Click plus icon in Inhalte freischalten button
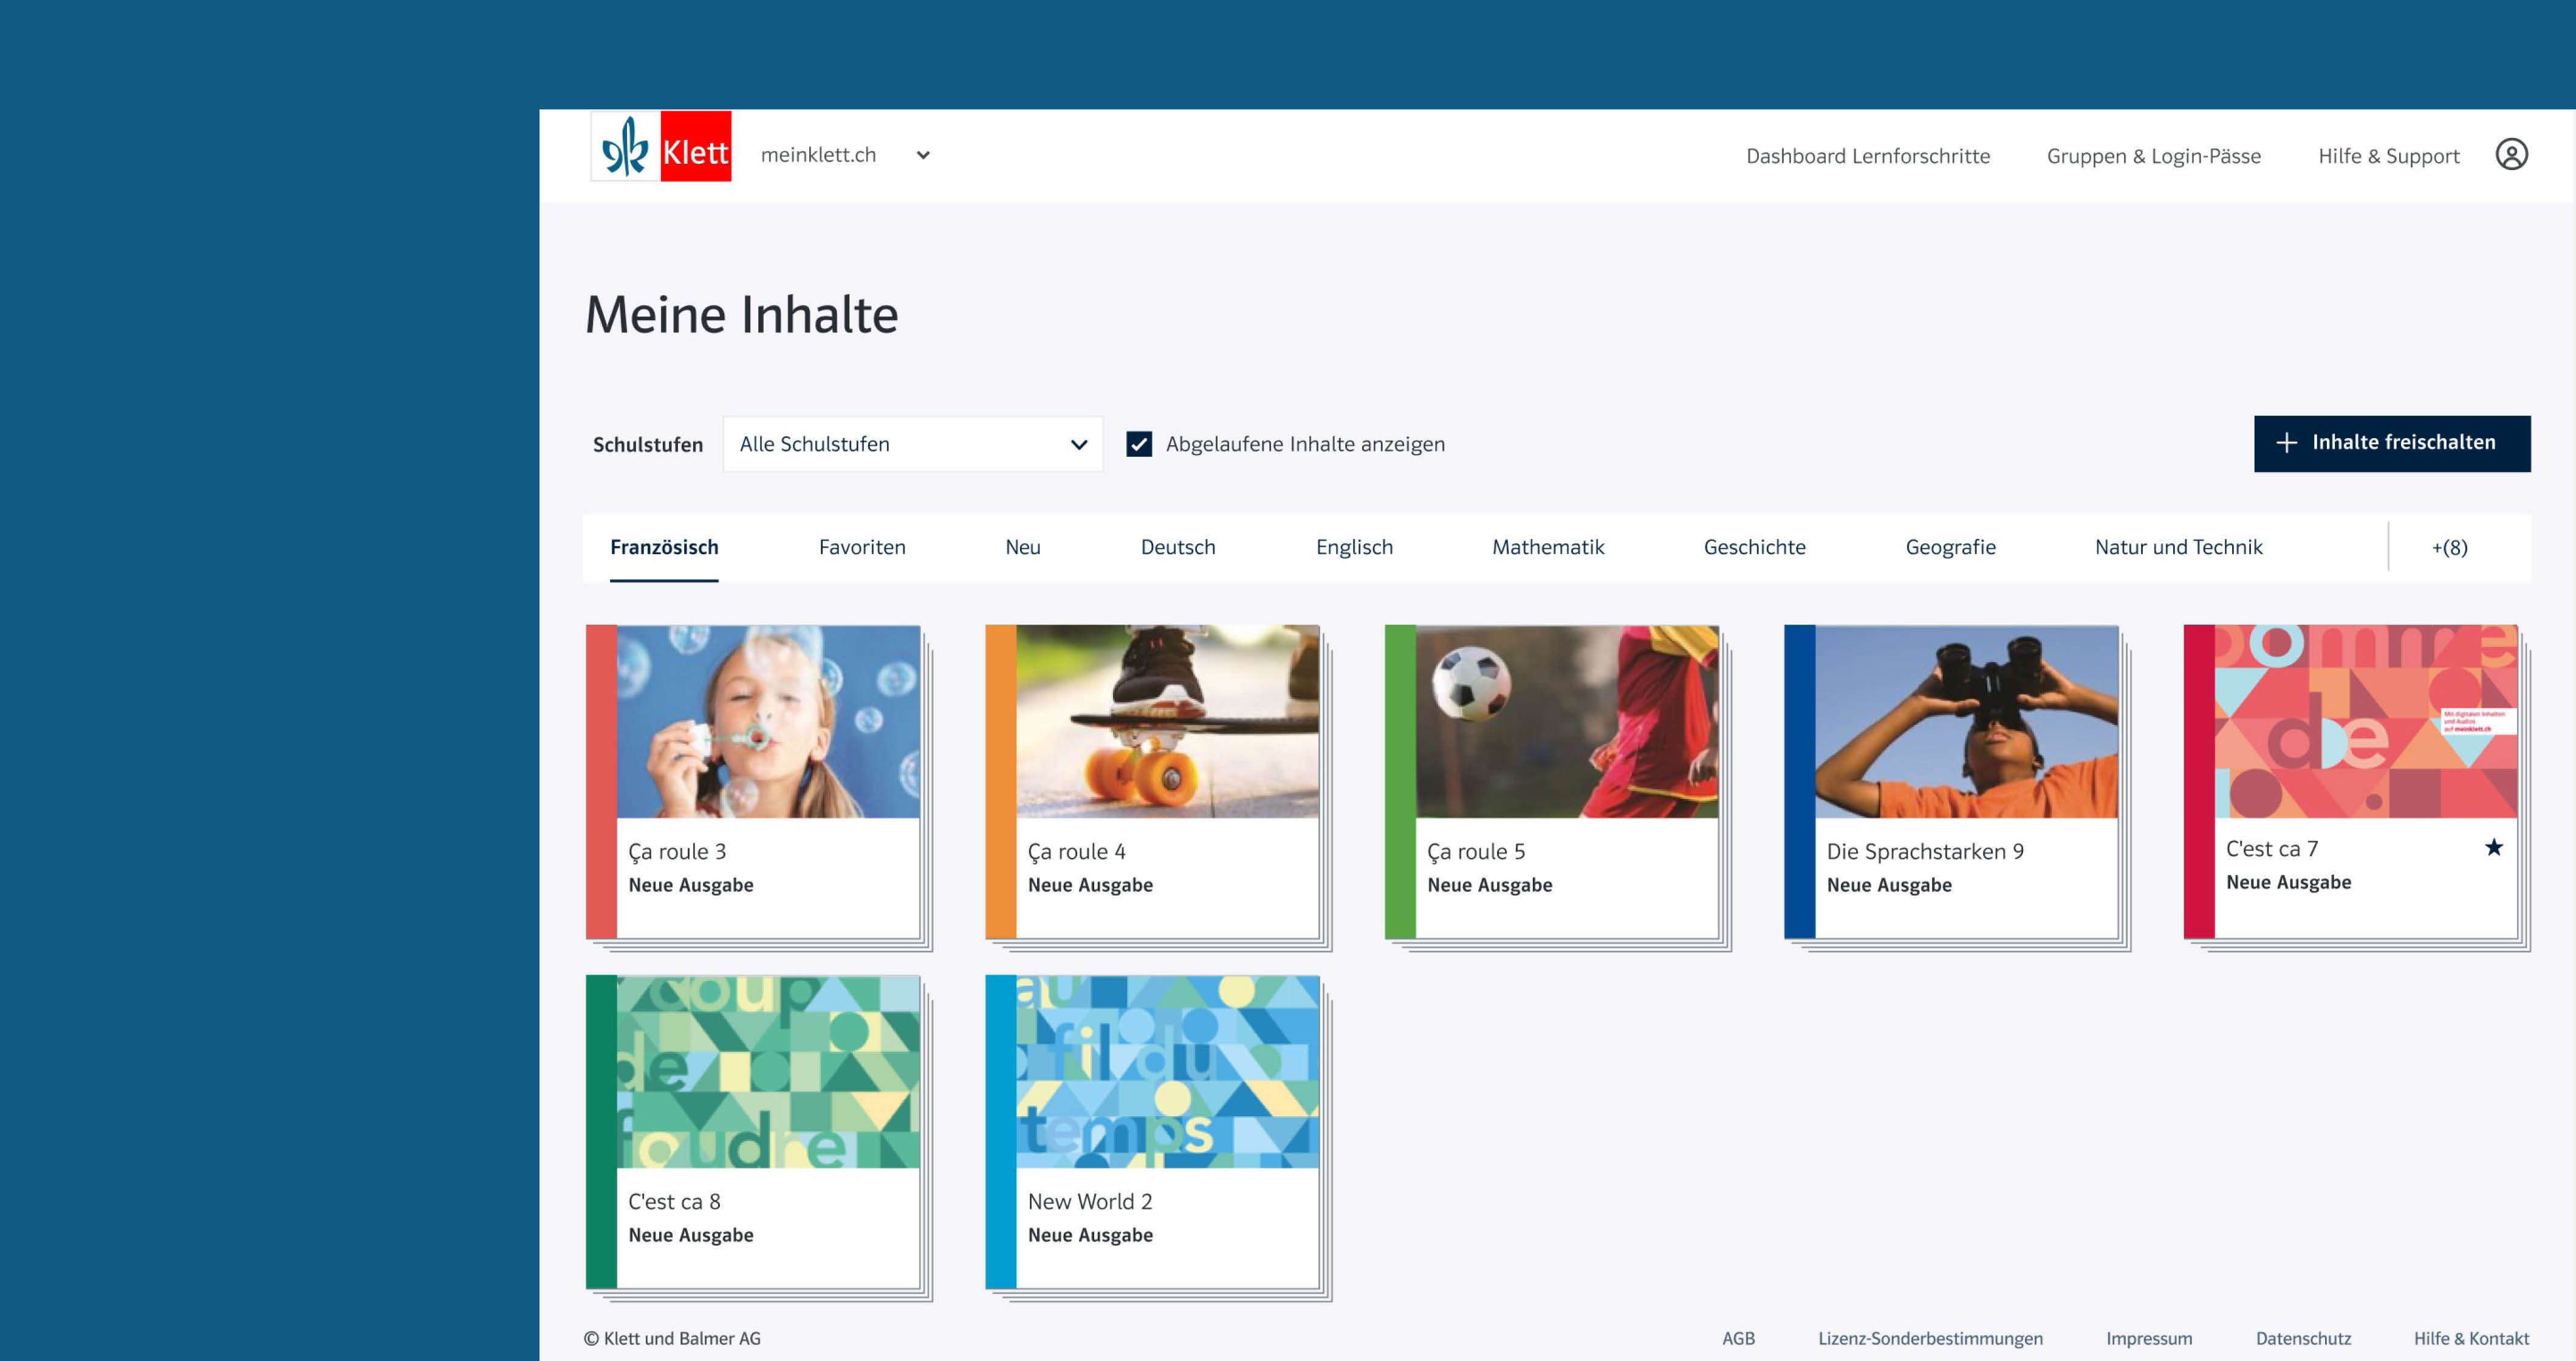The width and height of the screenshot is (2576, 1361). (x=2286, y=443)
